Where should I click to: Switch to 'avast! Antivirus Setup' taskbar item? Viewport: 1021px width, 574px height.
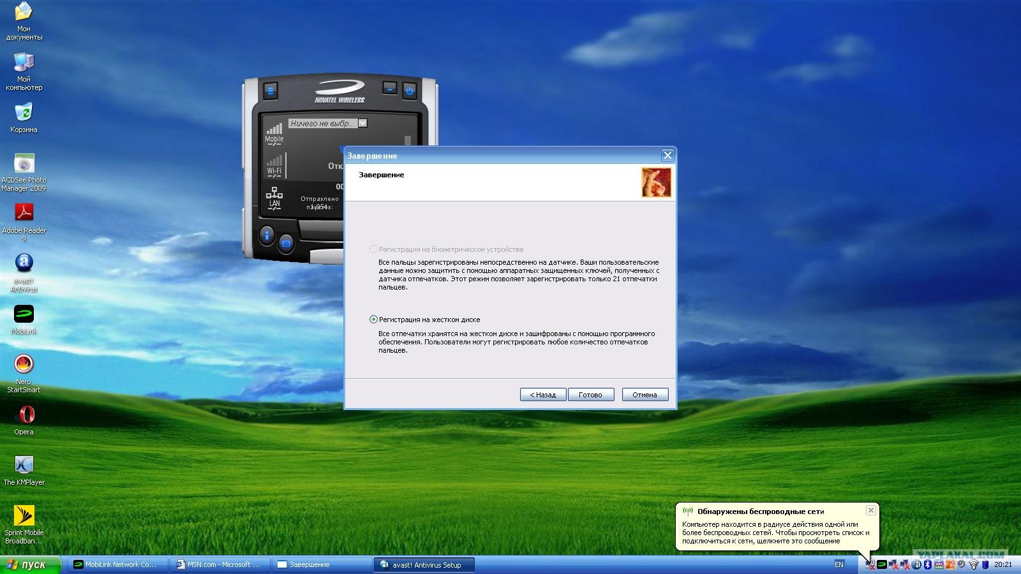click(x=424, y=564)
